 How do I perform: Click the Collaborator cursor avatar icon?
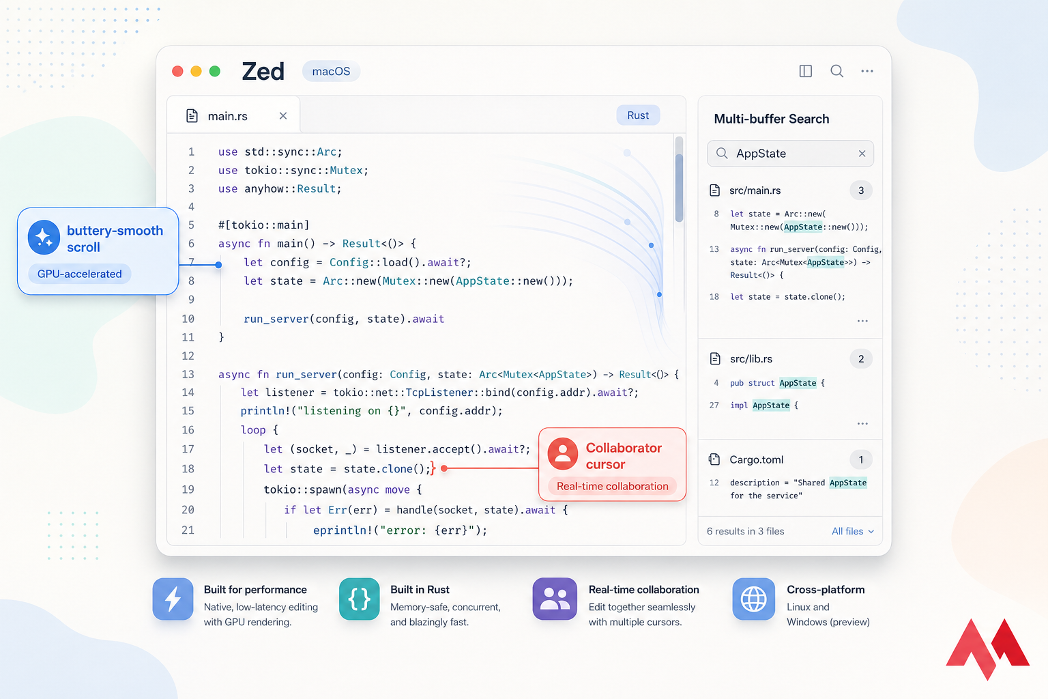563,454
